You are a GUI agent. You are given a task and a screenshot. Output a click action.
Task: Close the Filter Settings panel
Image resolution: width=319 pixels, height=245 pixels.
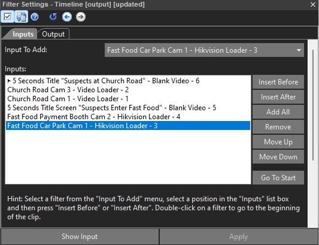(x=313, y=4)
